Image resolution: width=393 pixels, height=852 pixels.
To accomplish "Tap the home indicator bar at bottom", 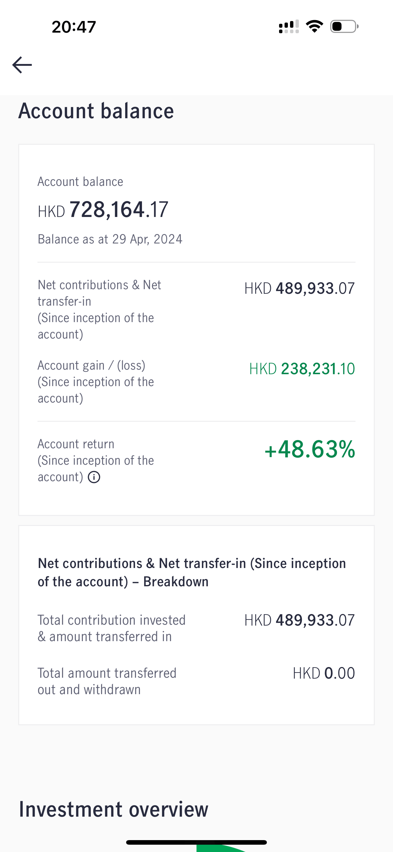I will [196, 842].
